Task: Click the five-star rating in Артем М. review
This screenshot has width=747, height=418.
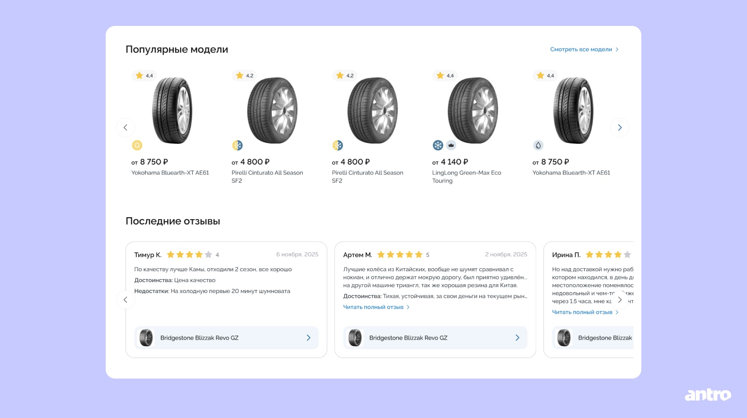Action: 400,254
